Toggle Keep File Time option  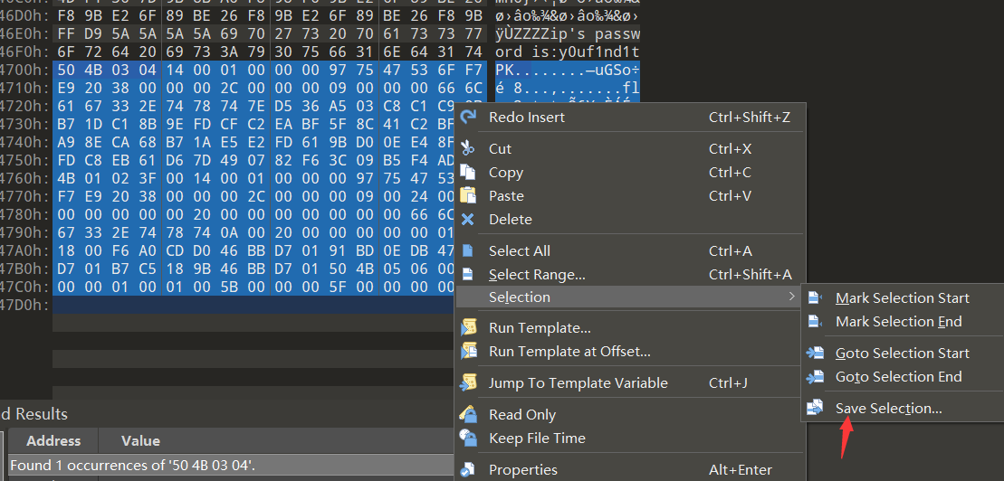[x=537, y=439]
